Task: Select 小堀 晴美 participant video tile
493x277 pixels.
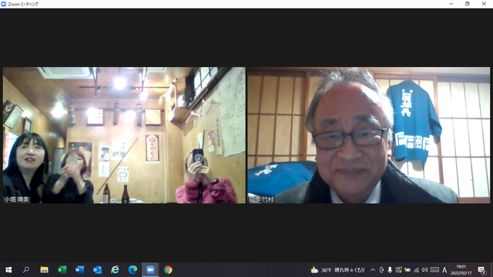Action: 124,135
